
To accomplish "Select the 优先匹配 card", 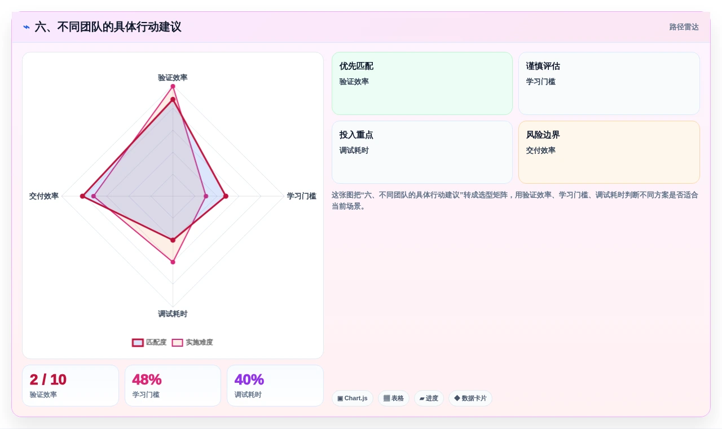I will [x=422, y=83].
